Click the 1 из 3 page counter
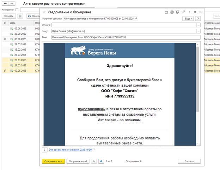 point(109,161)
